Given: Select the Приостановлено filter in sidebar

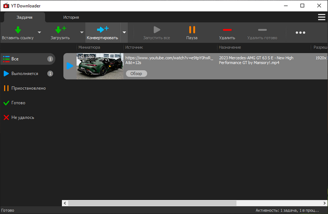Looking at the screenshot, I should click(28, 88).
